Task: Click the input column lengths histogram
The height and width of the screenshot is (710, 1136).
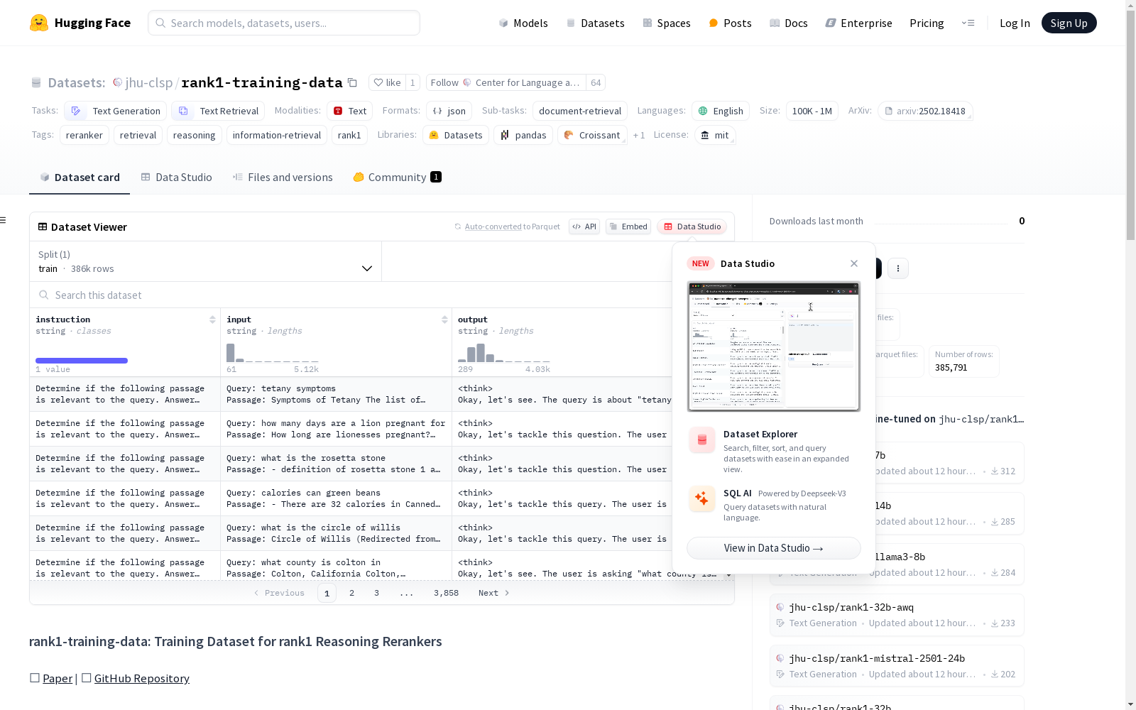Action: 272,352
